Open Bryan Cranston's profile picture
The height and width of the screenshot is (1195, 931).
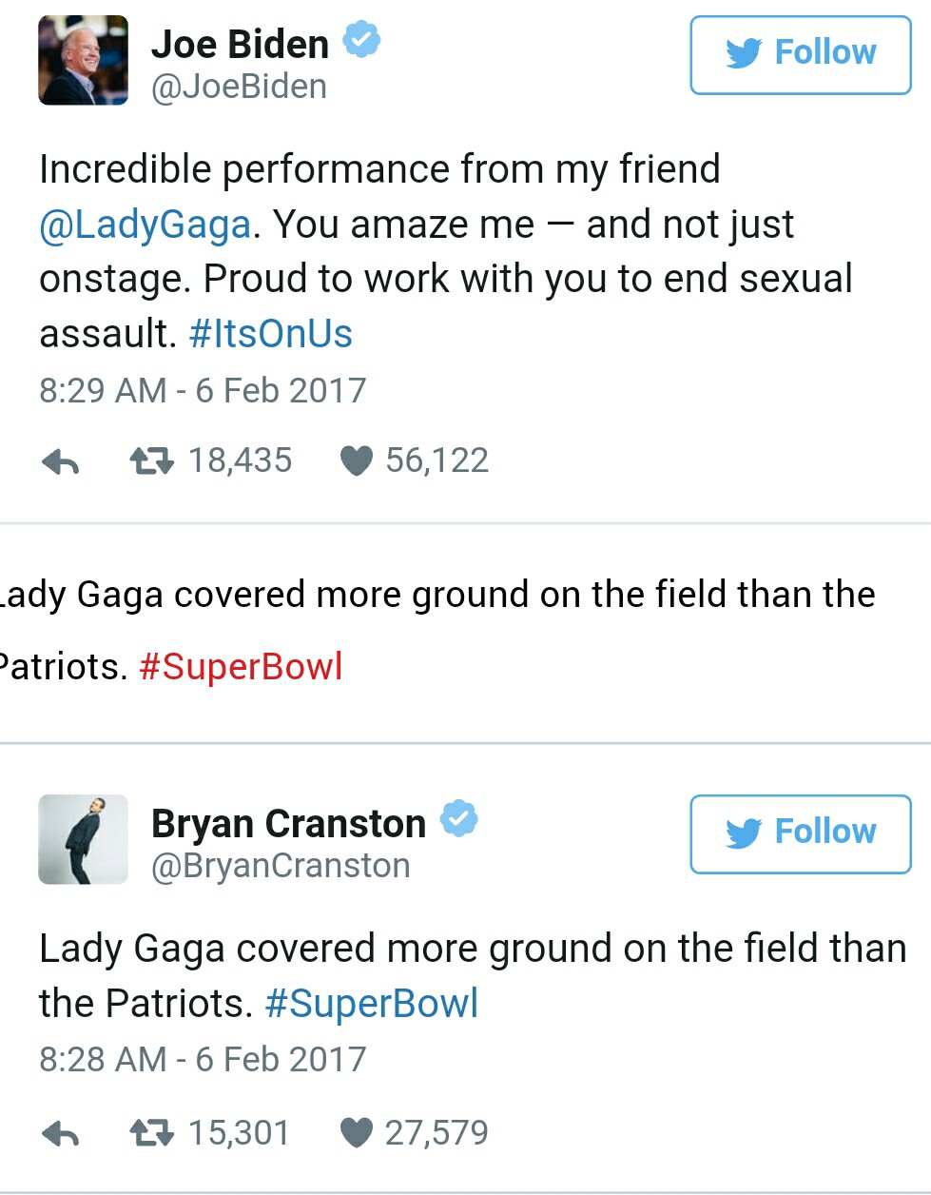83,839
